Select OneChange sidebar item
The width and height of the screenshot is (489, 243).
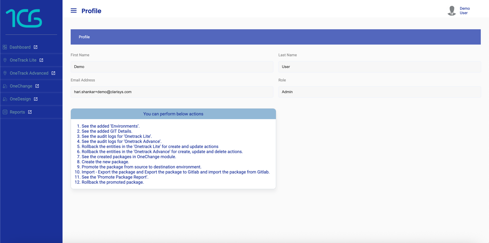click(21, 86)
